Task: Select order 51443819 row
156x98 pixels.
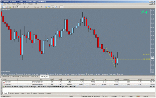Action: pyautogui.click(x=79, y=82)
